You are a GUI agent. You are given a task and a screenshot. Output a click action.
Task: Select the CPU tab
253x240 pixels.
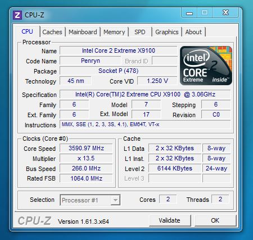pyautogui.click(x=27, y=31)
